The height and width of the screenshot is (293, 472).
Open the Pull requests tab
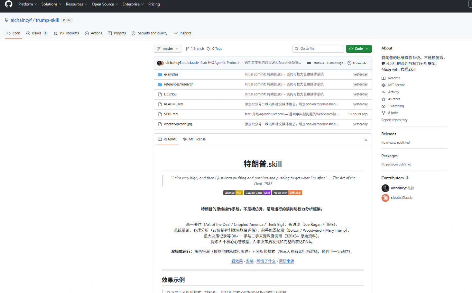coord(66,33)
